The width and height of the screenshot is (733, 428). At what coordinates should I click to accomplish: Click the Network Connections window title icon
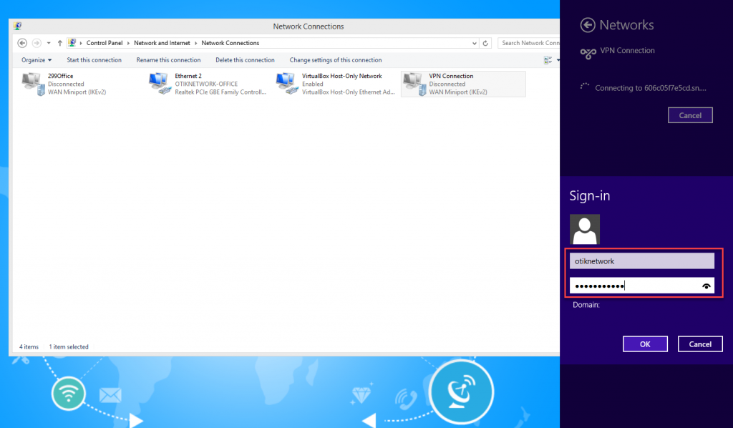point(18,26)
